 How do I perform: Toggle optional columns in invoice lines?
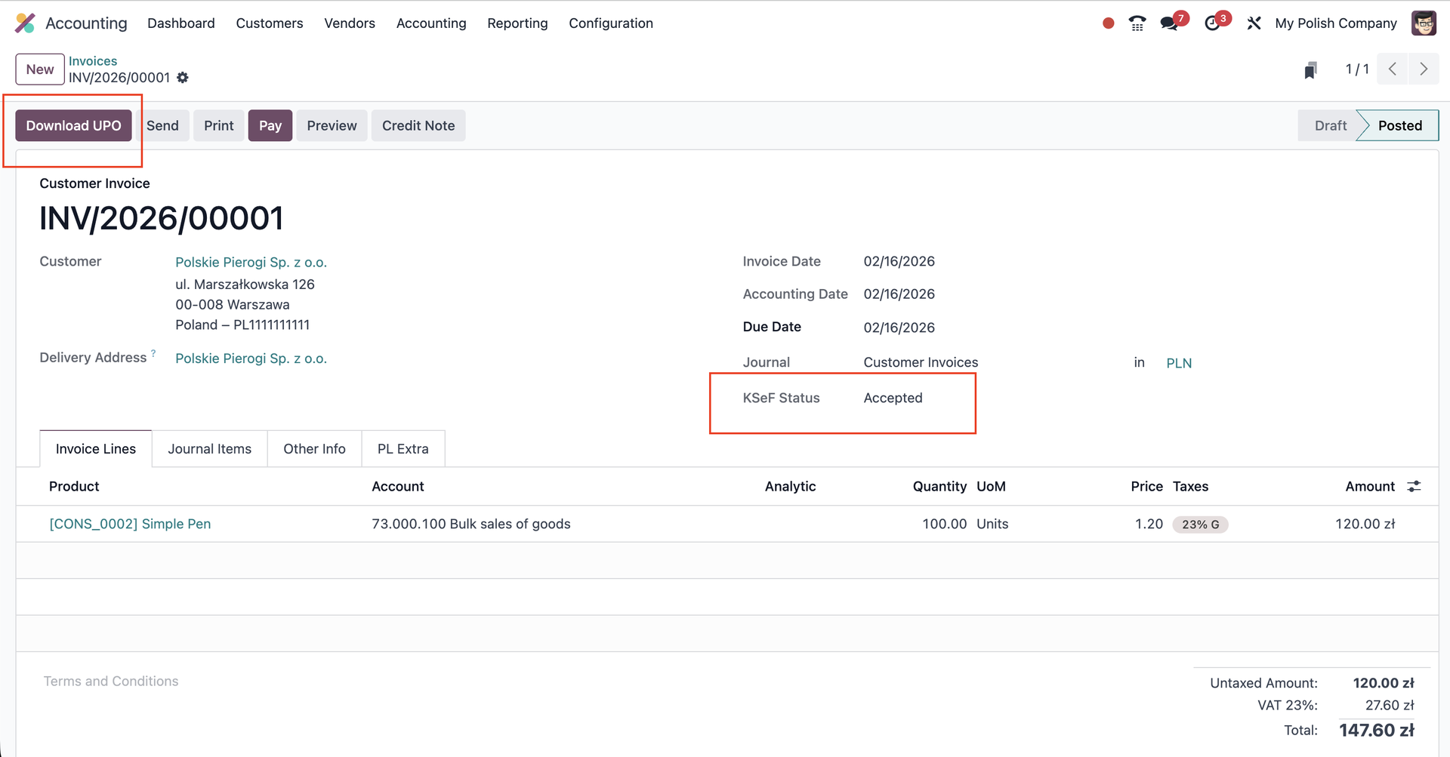1414,487
